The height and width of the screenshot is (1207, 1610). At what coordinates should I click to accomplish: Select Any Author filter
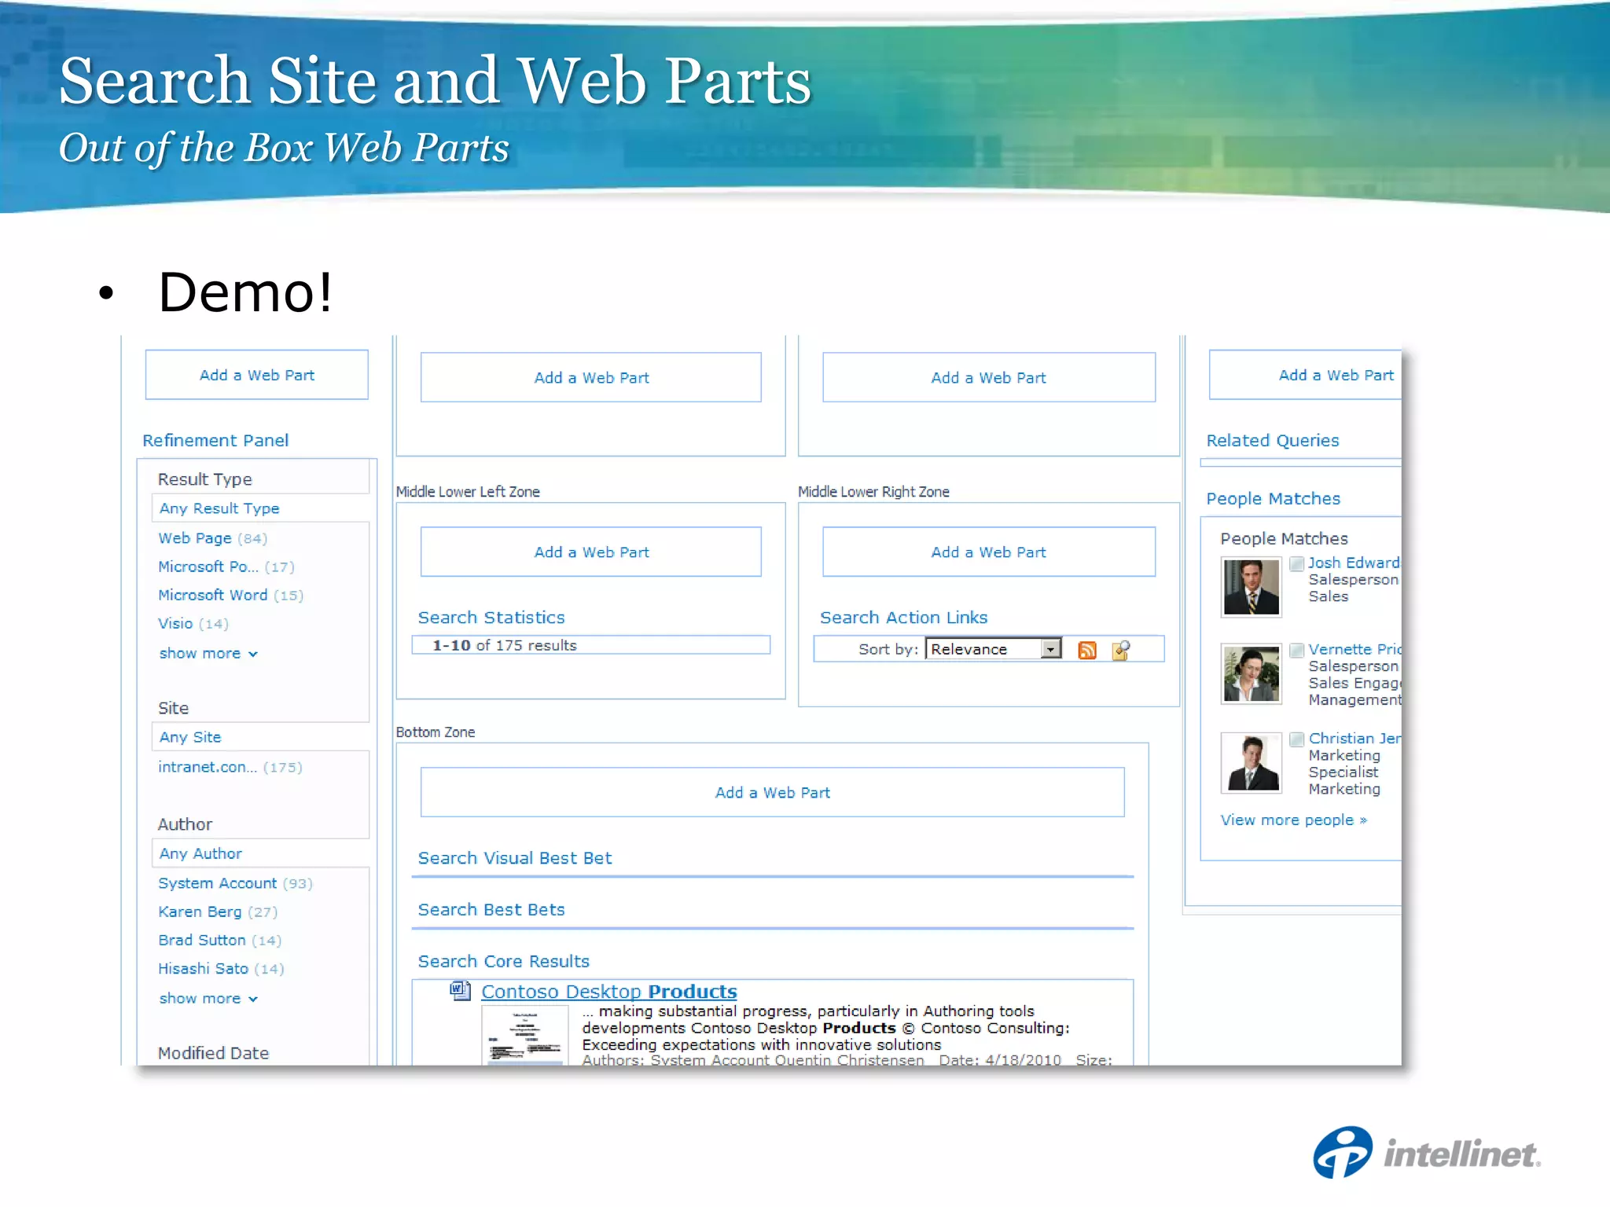[x=200, y=853]
